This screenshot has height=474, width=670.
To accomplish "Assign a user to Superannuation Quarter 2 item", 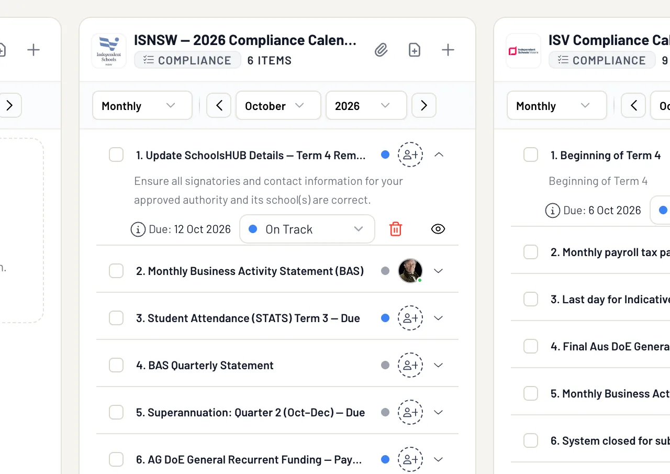I will point(410,412).
